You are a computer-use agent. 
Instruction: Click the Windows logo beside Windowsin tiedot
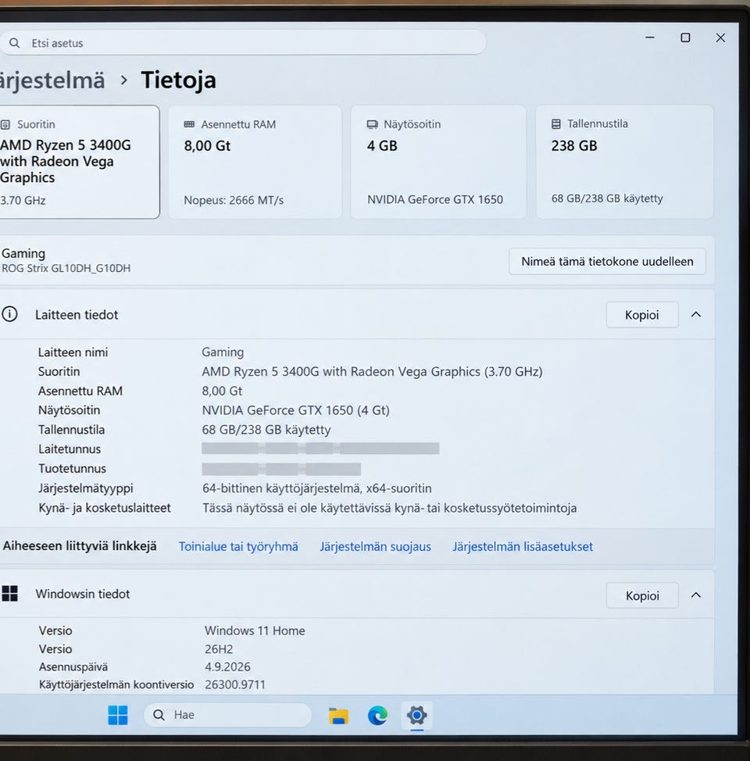click(x=9, y=593)
